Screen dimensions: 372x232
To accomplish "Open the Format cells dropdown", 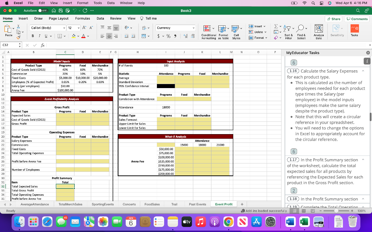I will pyautogui.click(x=266, y=38).
